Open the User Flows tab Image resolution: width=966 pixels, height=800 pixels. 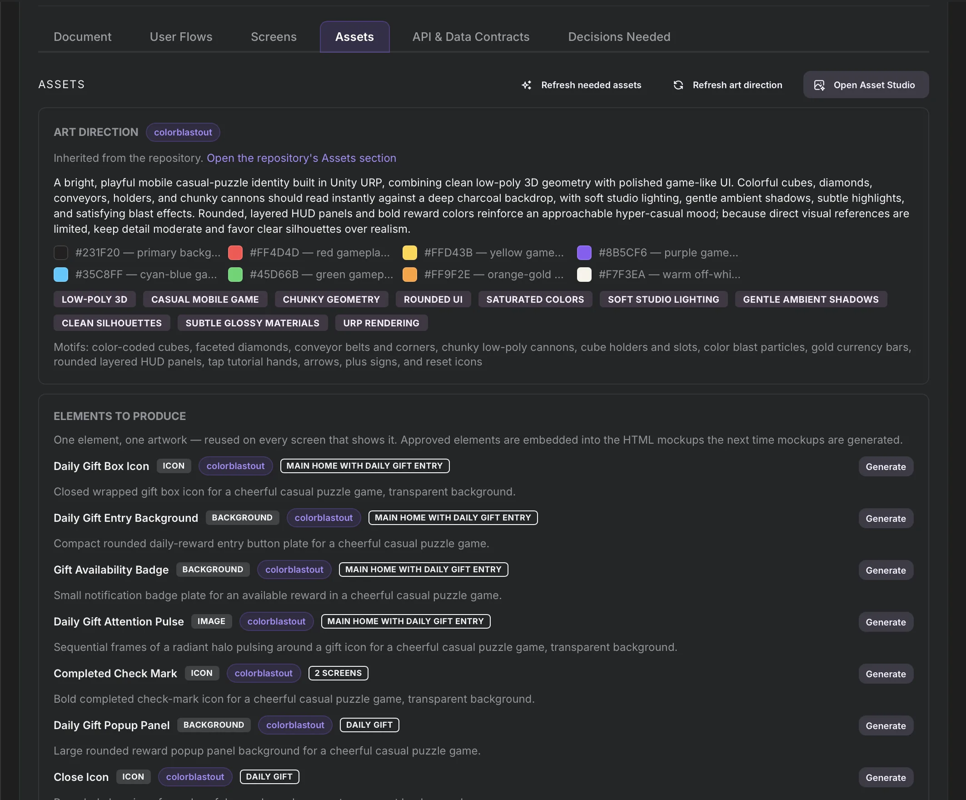click(x=181, y=37)
